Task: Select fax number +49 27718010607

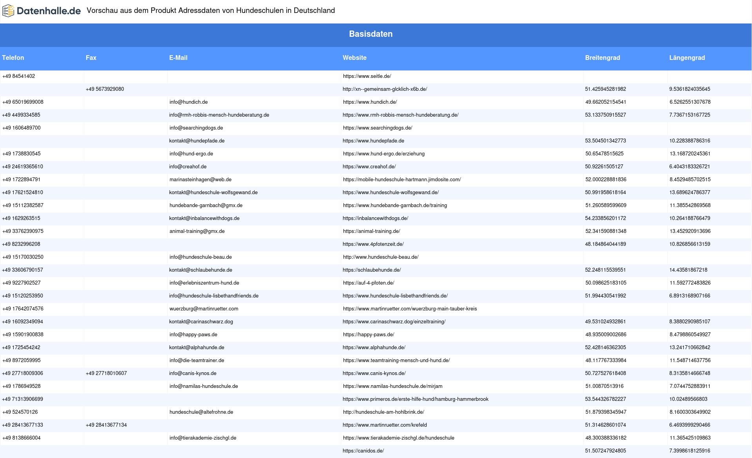Action: (106, 373)
